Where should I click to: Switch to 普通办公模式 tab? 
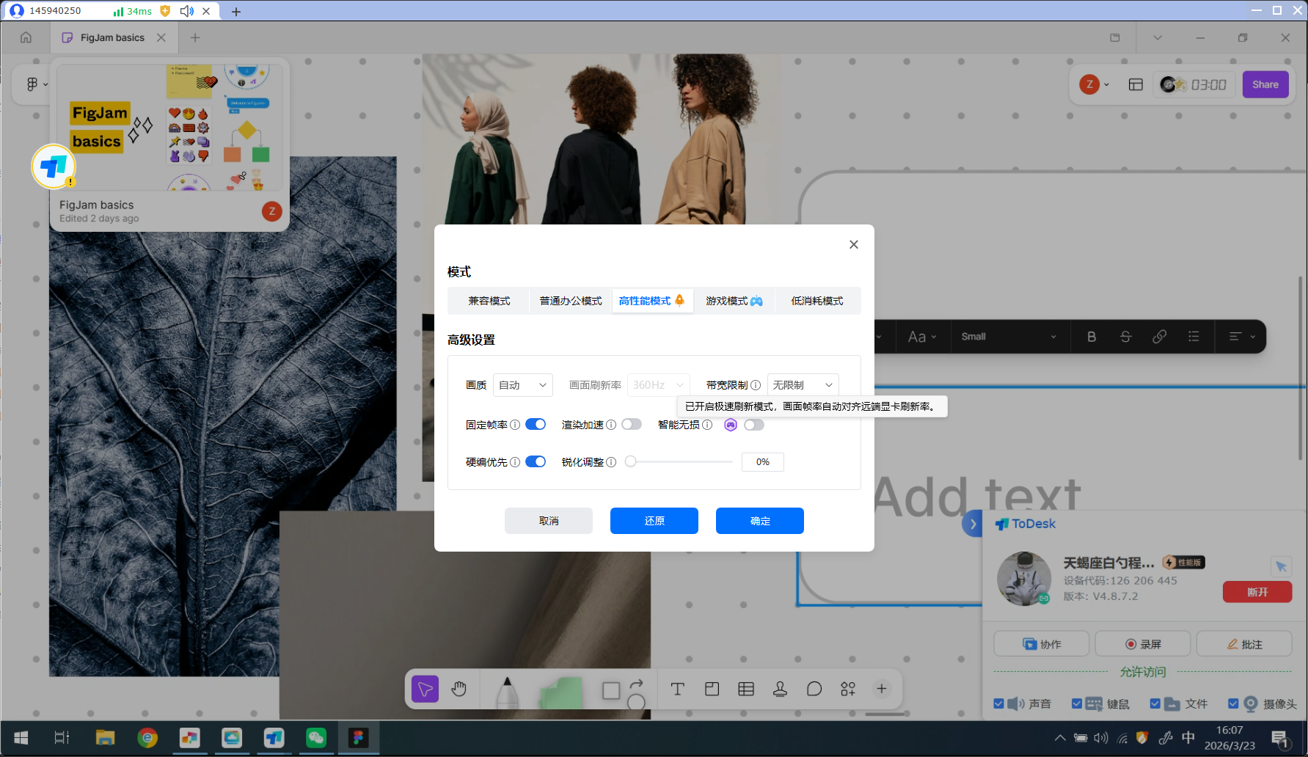pos(571,301)
